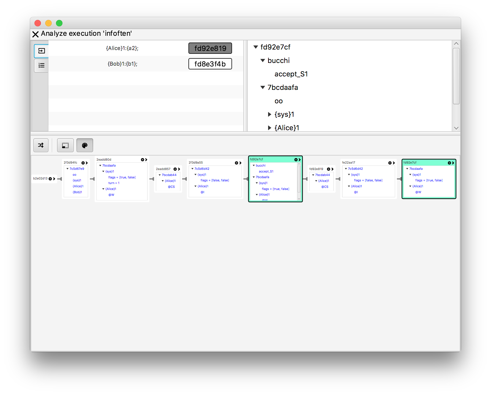Collapse fd92e7cf in the top-right tree
491x395 pixels.
[256, 47]
